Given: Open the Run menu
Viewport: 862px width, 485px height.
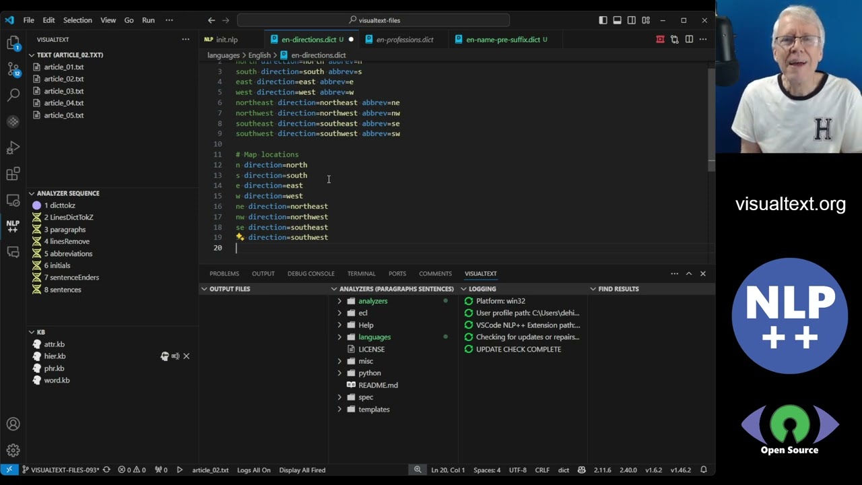Looking at the screenshot, I should (148, 20).
